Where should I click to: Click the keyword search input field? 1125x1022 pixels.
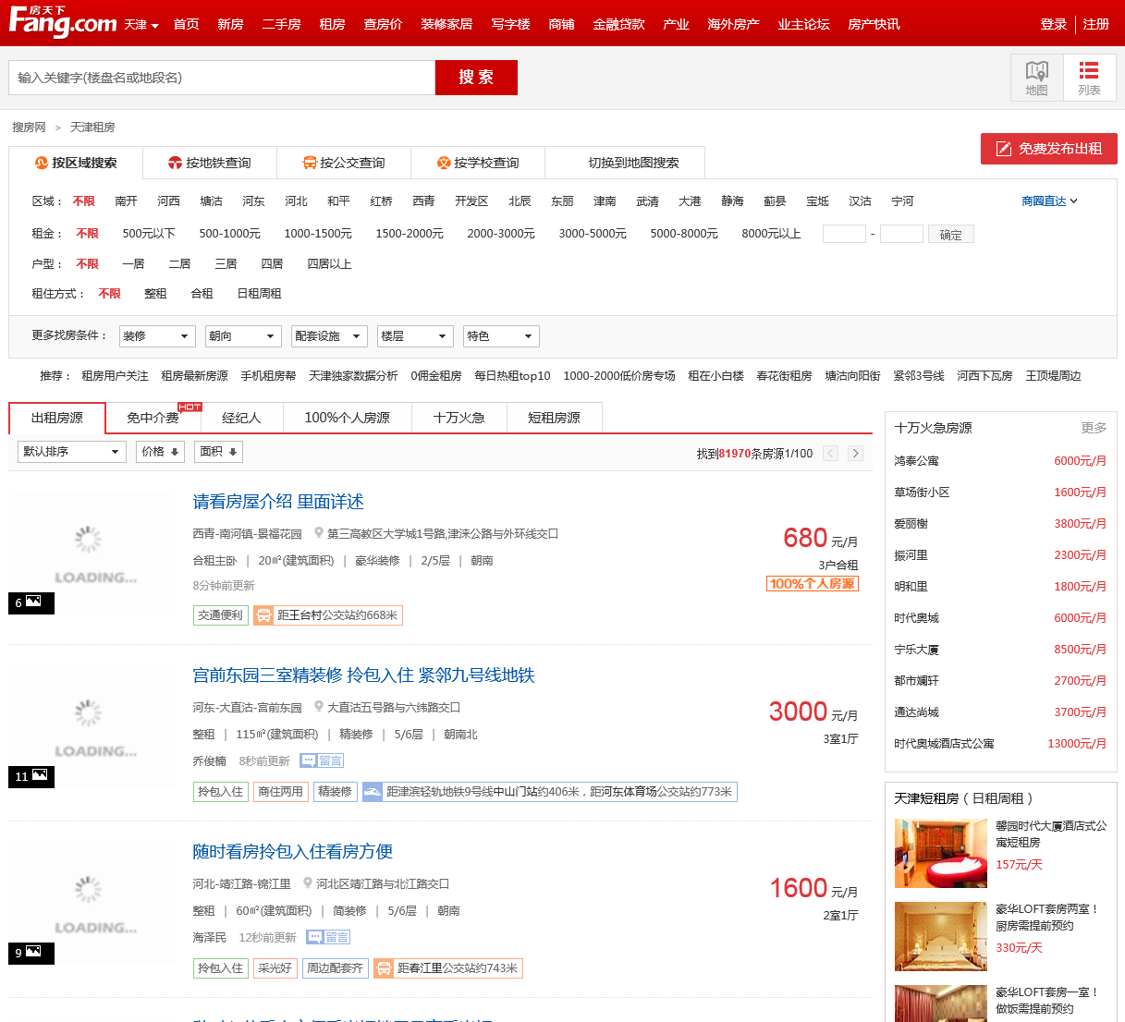(x=222, y=78)
